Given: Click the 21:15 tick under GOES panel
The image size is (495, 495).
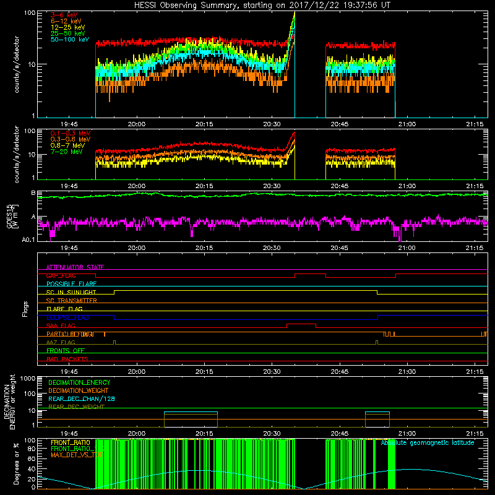Looking at the screenshot, I should pos(475,248).
